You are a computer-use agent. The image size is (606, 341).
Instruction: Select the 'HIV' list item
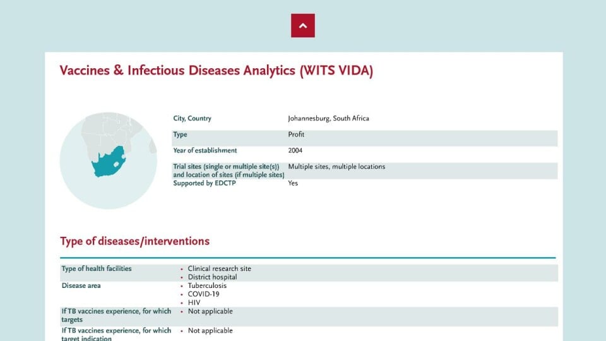click(x=194, y=302)
